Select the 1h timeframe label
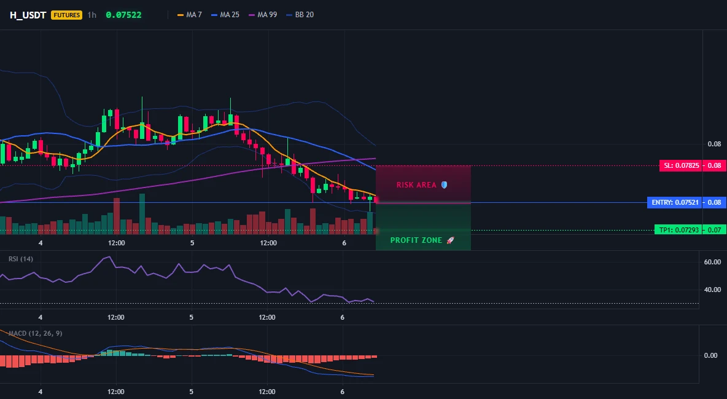Screen dimensions: 727x399 (92, 15)
